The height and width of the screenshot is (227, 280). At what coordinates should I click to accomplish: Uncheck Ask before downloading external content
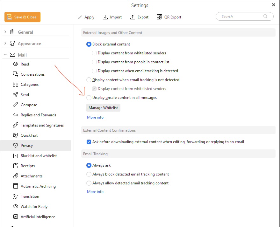click(x=89, y=142)
